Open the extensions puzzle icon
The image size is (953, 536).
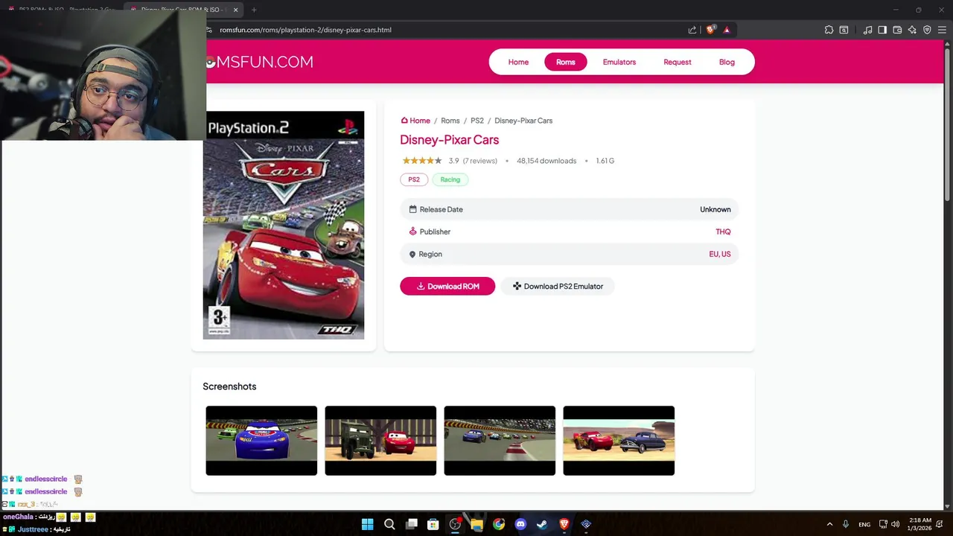[829, 30]
